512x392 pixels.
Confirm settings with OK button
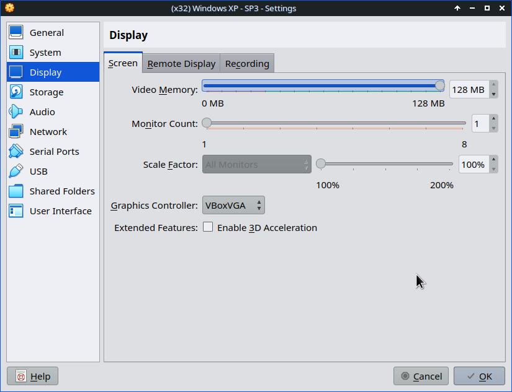pos(479,376)
